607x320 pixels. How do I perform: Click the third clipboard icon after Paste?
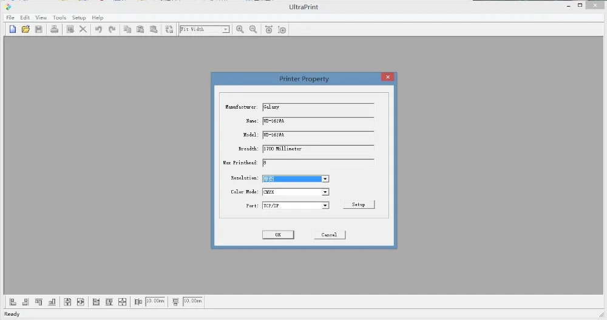tap(154, 29)
